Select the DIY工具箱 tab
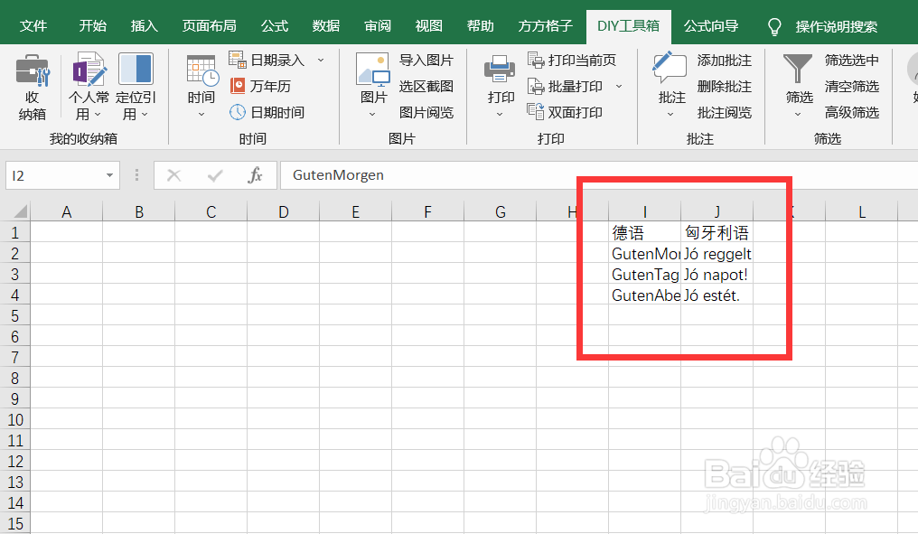 click(628, 26)
